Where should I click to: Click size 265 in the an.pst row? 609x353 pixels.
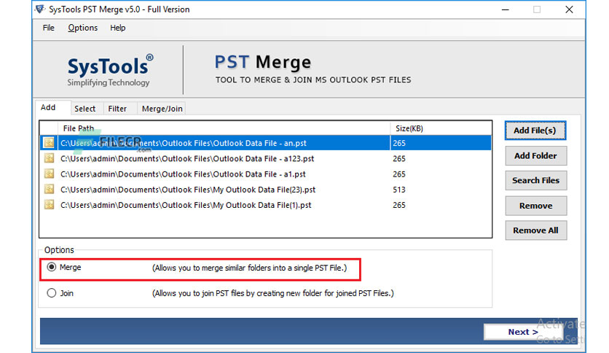(399, 143)
